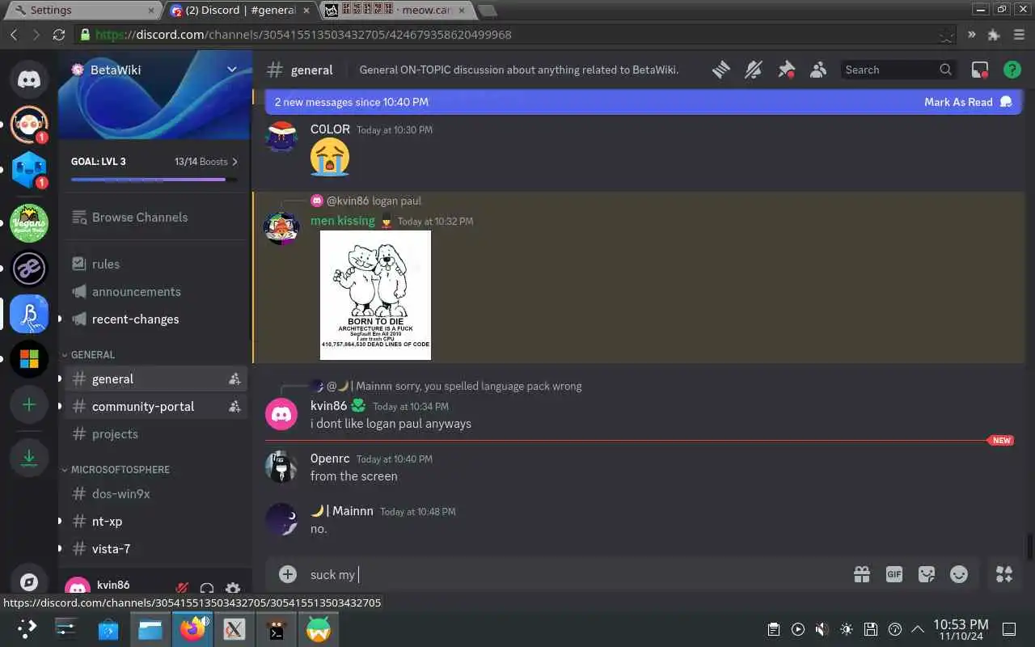
Task: Click the browser back arrow
Action: [14, 35]
